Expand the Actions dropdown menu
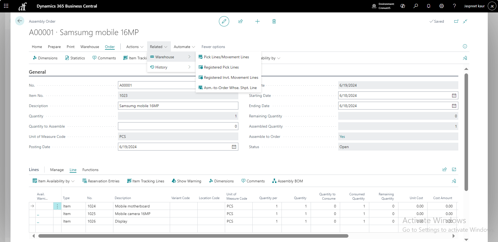 135,47
